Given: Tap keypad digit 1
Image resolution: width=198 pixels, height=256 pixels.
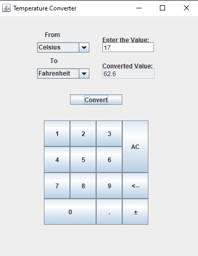Looking at the screenshot, I should point(57,133).
